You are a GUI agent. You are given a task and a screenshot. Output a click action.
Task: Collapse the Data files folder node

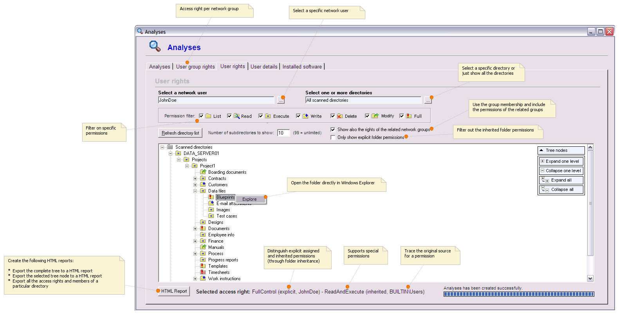point(195,191)
